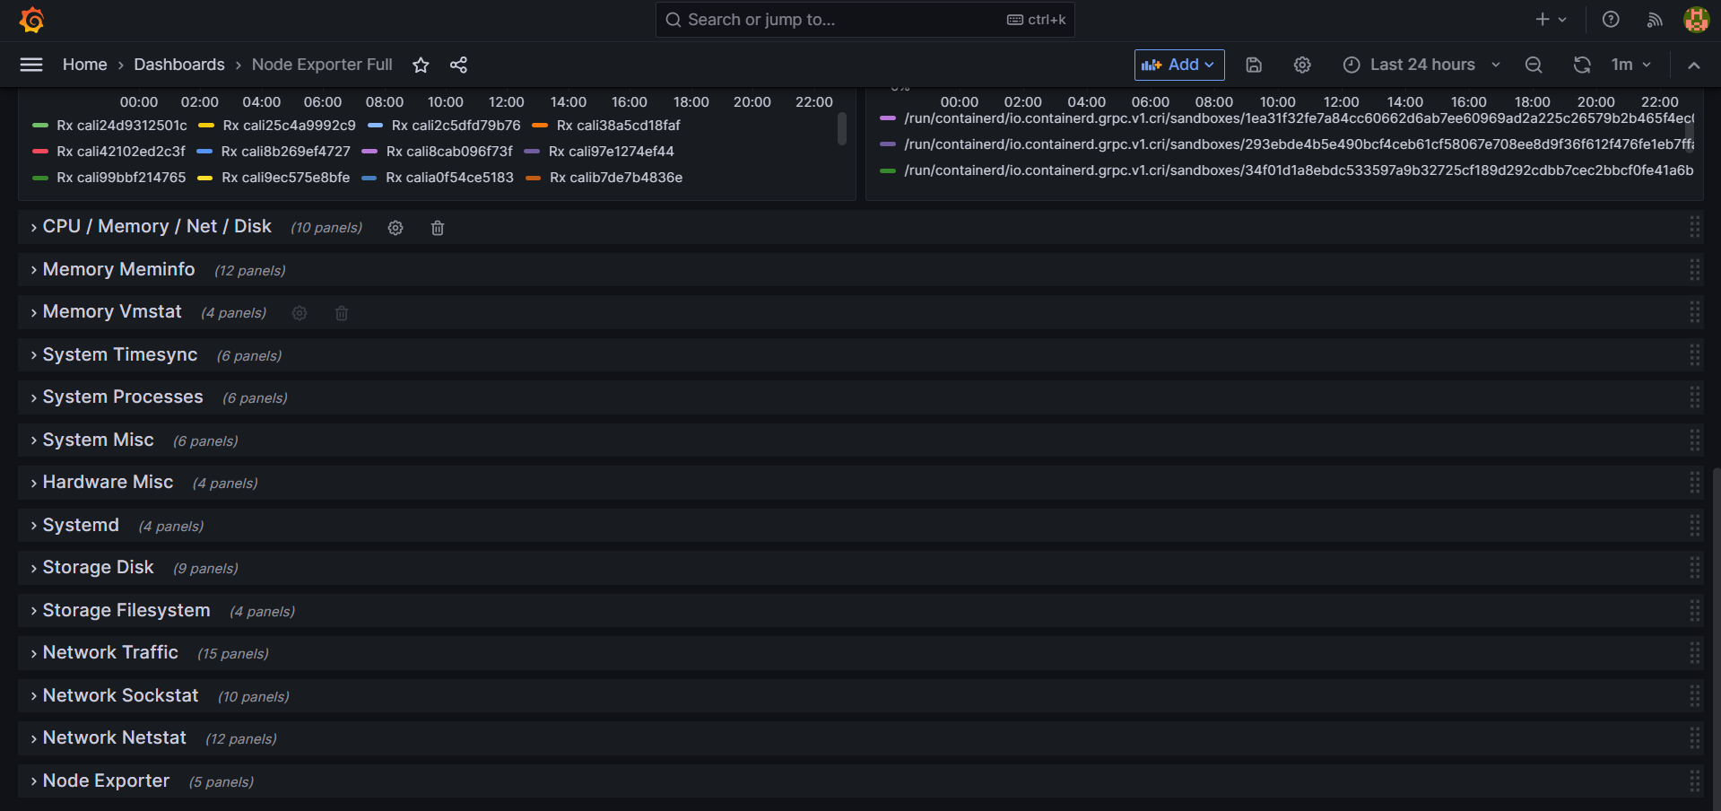Click the green swatch of cali99bbf214765
The image size is (1721, 811).
click(x=39, y=178)
